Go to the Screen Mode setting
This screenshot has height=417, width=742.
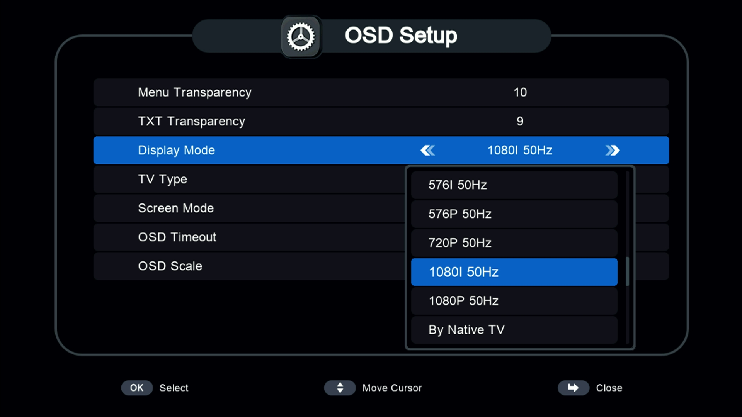247,208
